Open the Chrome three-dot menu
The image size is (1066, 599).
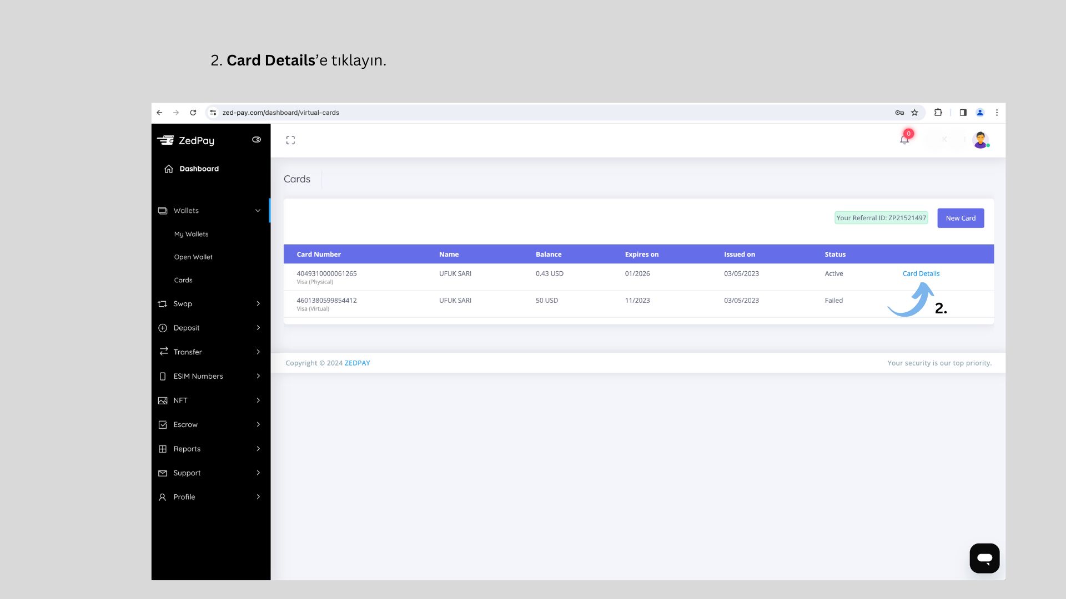coord(997,113)
